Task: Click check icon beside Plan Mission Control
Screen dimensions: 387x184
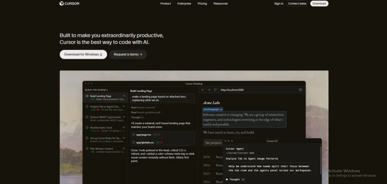Action: point(87,149)
